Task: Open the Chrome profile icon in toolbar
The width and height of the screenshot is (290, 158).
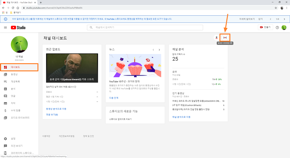Action: point(282,8)
